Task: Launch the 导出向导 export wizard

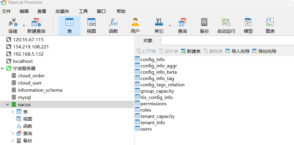Action: [264, 51]
